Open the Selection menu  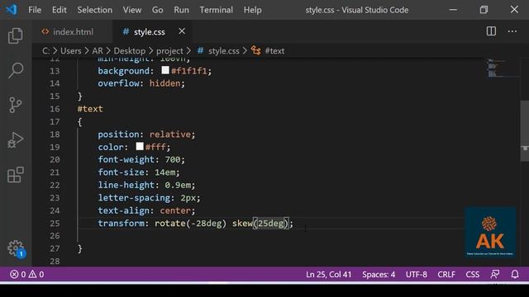coord(95,10)
